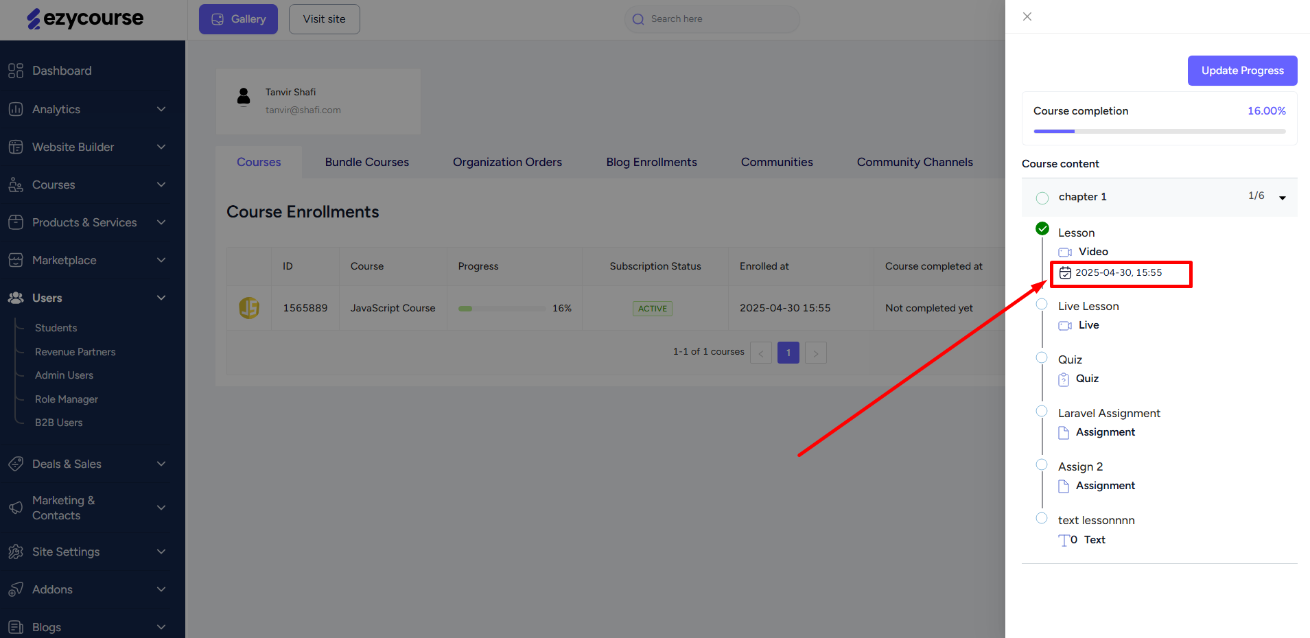Click Laravel Assignment's document icon
This screenshot has height=638, width=1310.
[1064, 433]
